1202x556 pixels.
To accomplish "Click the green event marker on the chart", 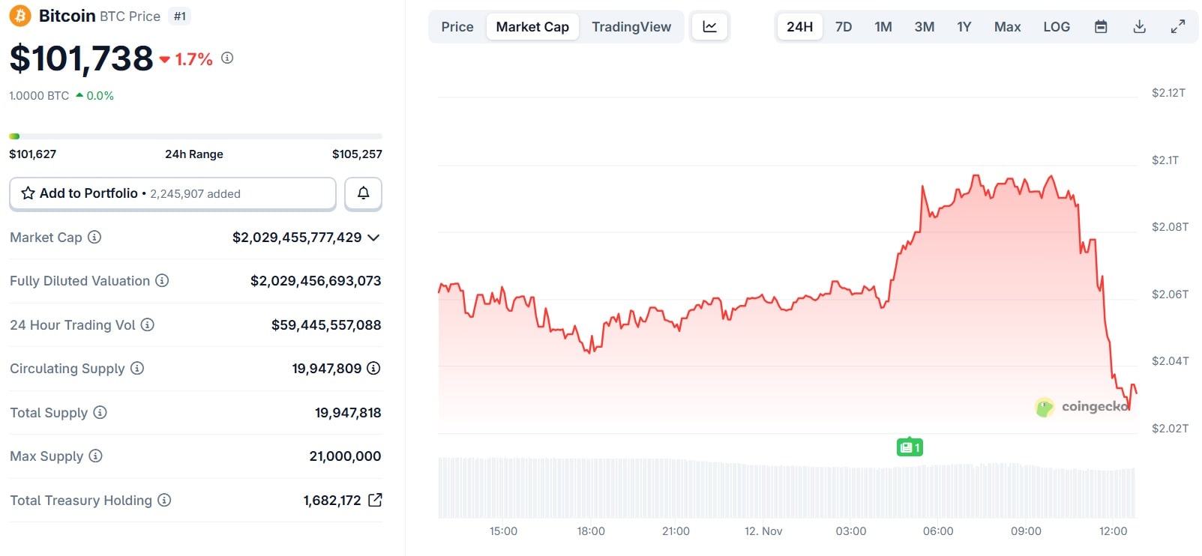I will coord(910,447).
